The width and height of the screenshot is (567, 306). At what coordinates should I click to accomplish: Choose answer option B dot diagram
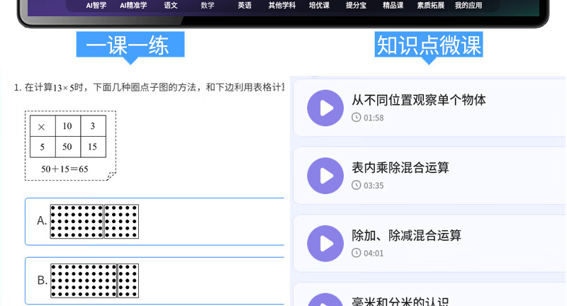coord(94,280)
